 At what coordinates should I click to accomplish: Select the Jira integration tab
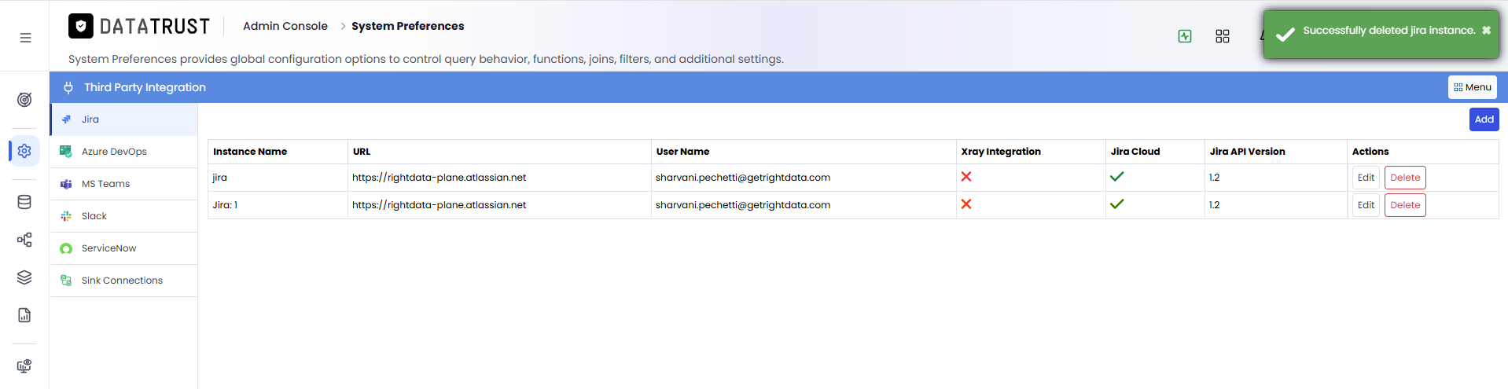(x=123, y=119)
